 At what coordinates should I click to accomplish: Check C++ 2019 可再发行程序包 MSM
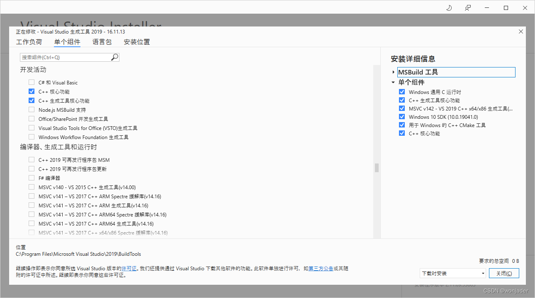point(32,160)
